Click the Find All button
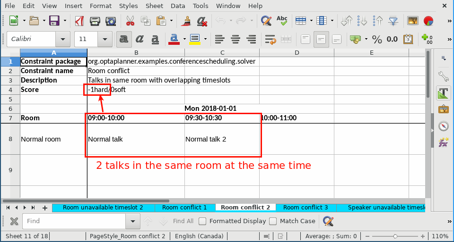Image resolution: width=454 pixels, height=242 pixels. pos(183,221)
